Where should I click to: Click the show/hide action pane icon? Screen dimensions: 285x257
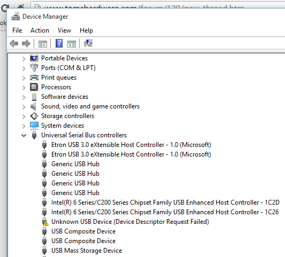pyautogui.click(x=72, y=44)
